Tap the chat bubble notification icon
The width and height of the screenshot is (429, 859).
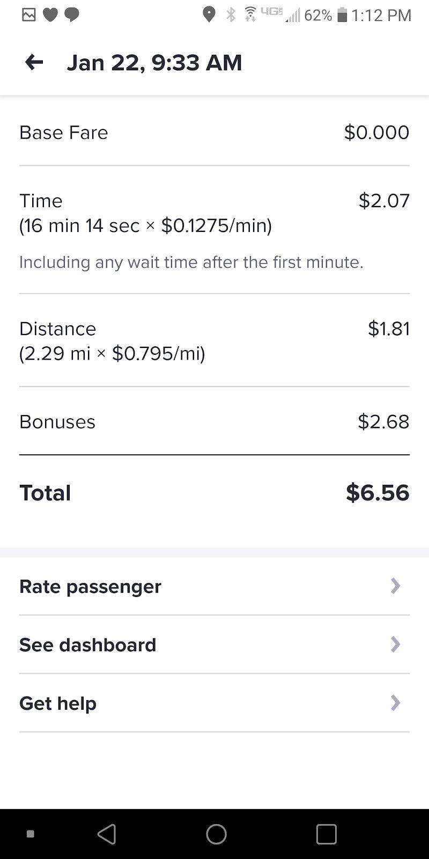pyautogui.click(x=72, y=15)
